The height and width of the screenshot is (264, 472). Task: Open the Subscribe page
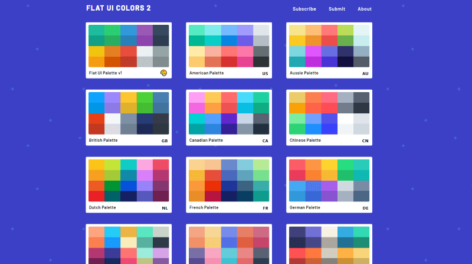tap(304, 9)
